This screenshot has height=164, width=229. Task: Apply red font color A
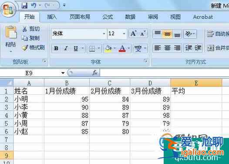tap(122, 48)
